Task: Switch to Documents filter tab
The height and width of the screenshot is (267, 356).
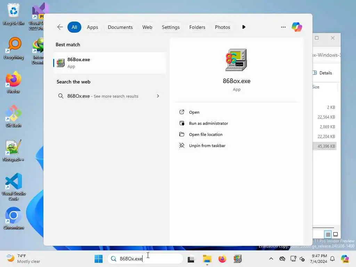Action: (120, 27)
